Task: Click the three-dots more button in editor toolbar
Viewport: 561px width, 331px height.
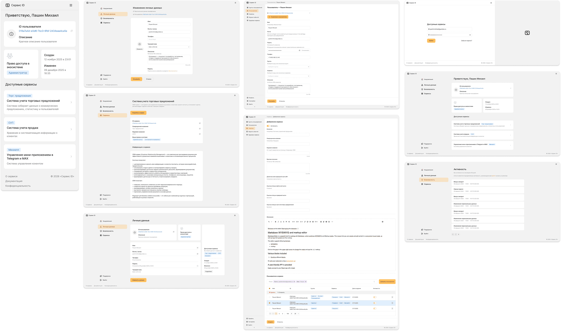Action: point(332,222)
